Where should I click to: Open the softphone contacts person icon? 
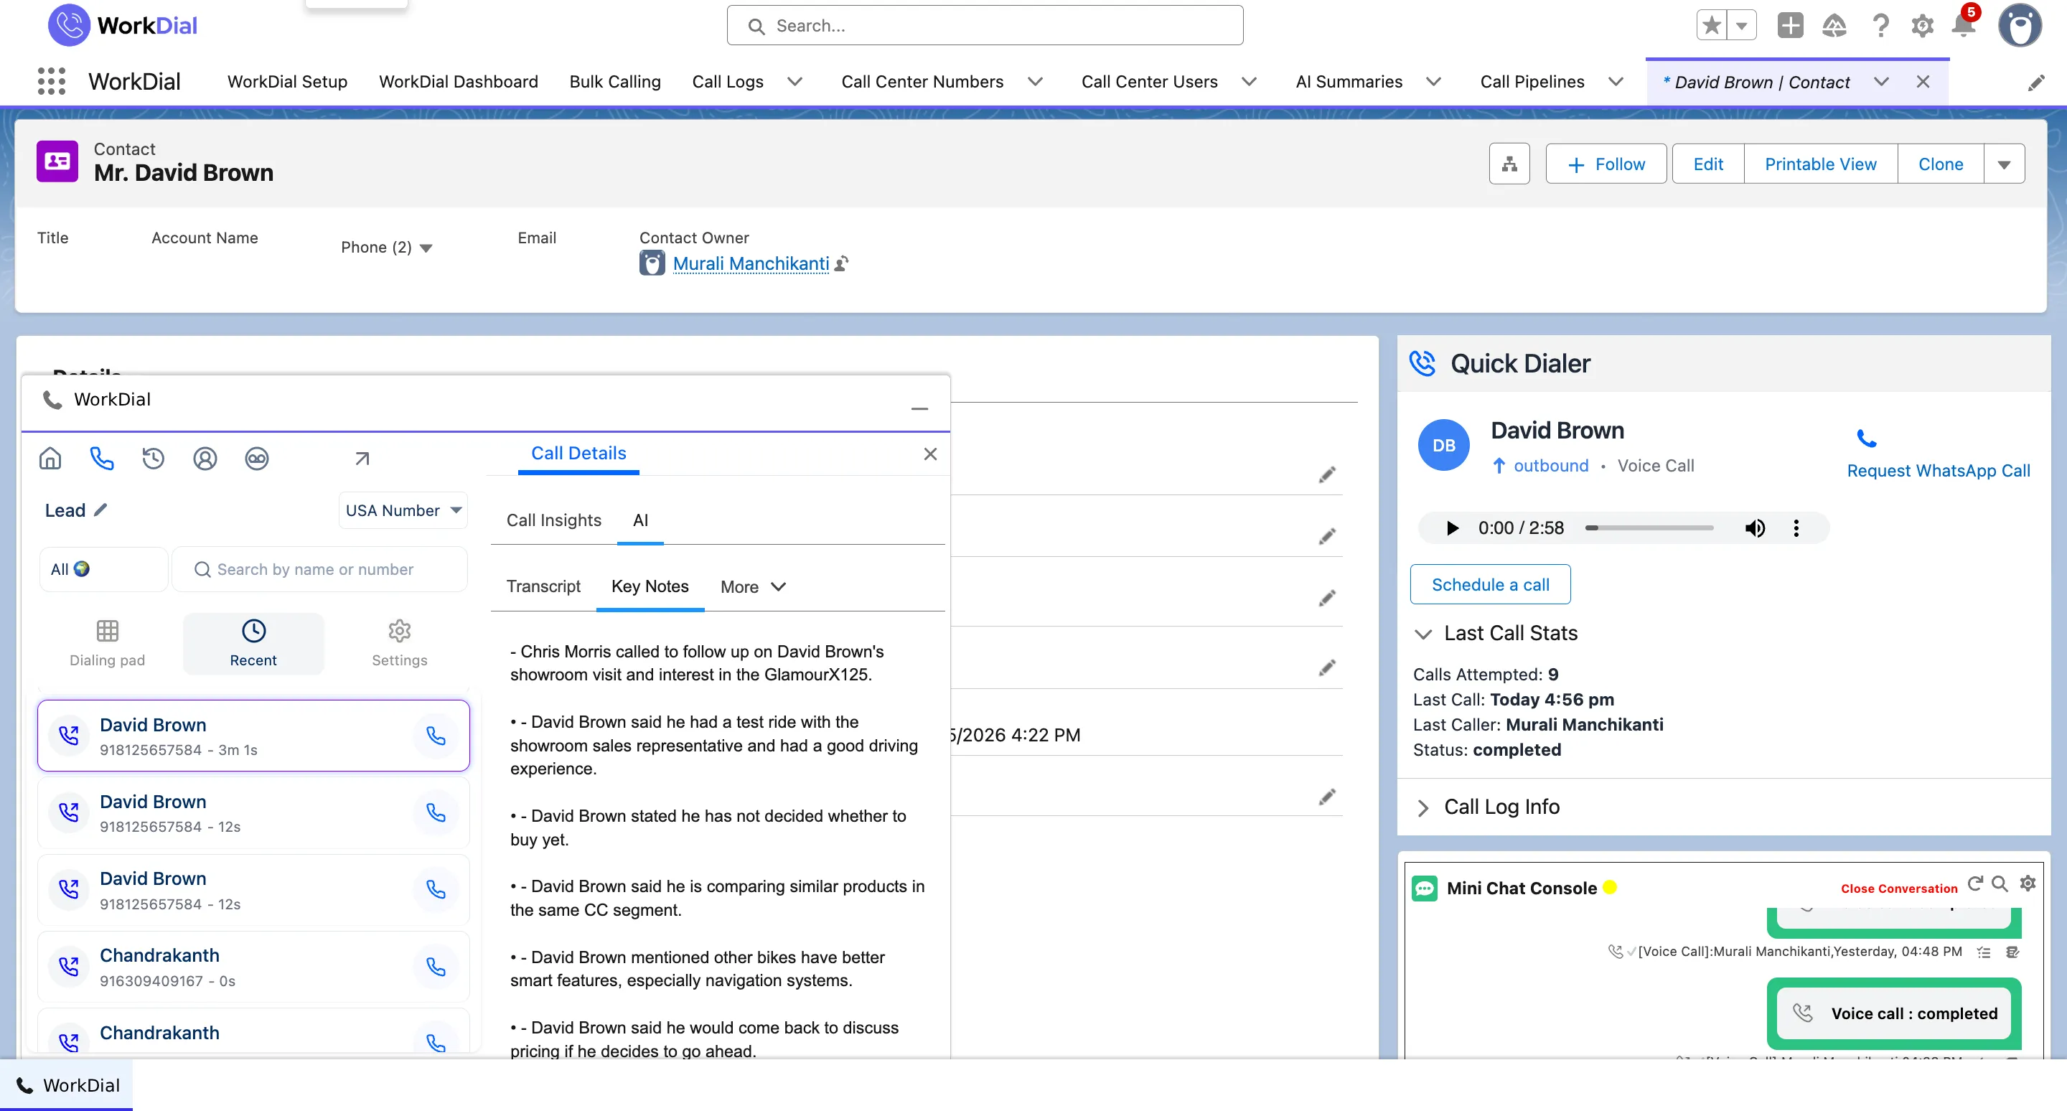pyautogui.click(x=205, y=458)
